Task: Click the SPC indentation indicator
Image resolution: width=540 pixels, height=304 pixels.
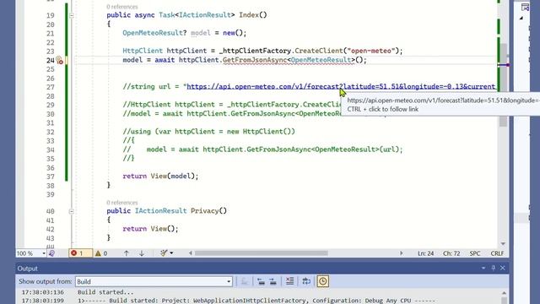Action: tap(475, 253)
